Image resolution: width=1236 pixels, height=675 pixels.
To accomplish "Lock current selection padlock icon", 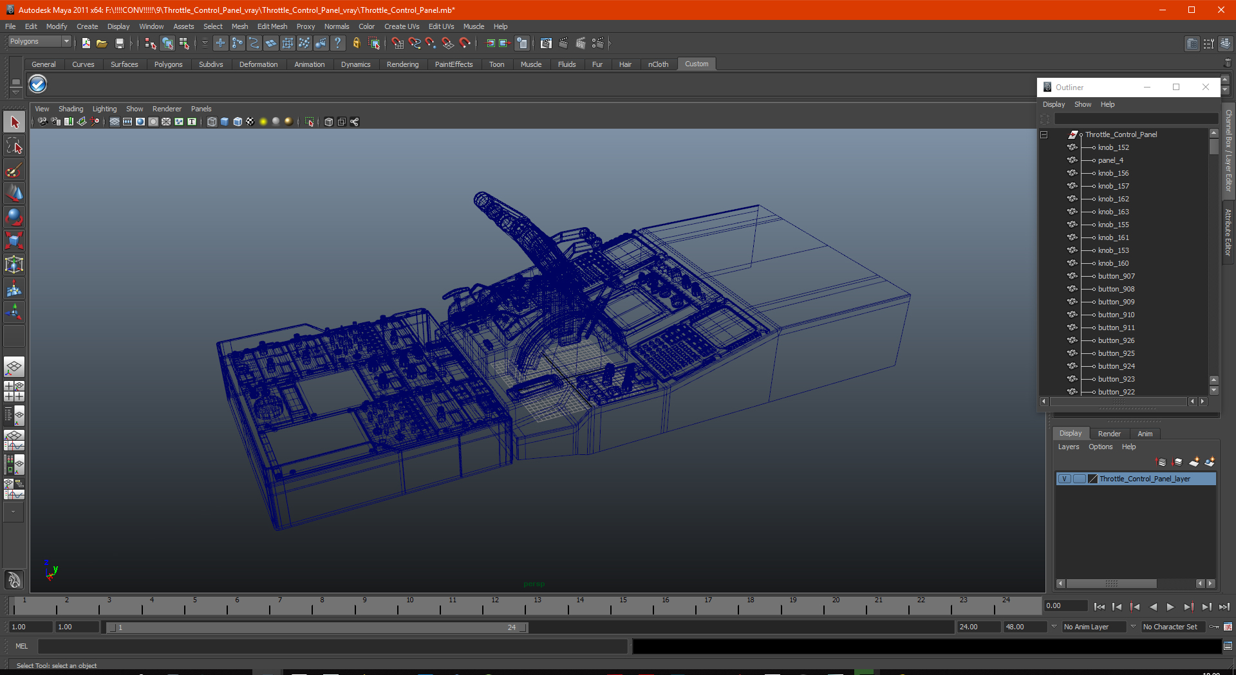I will point(356,43).
